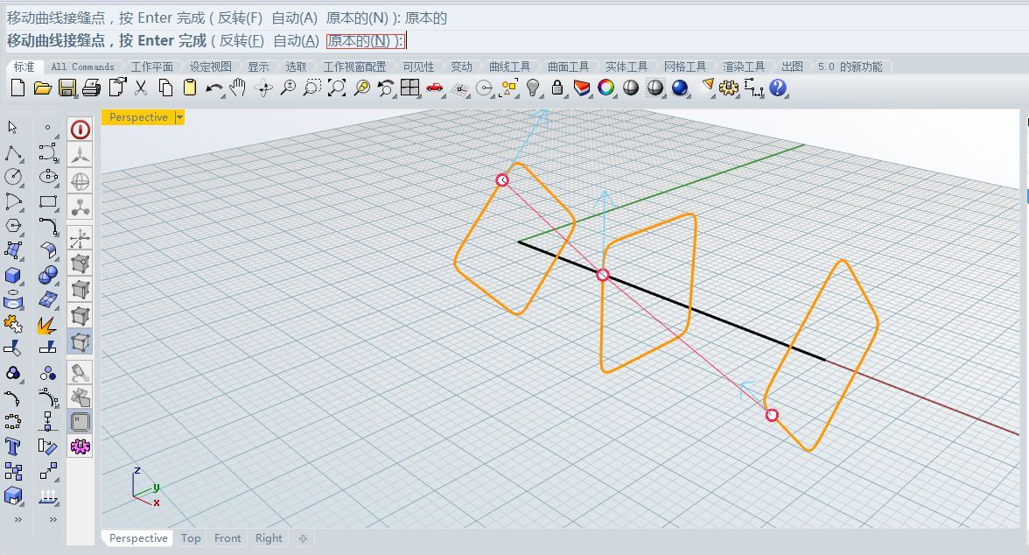Expand the overflow chevron below the second tool column
The width and height of the screenshot is (1029, 555).
click(52, 519)
